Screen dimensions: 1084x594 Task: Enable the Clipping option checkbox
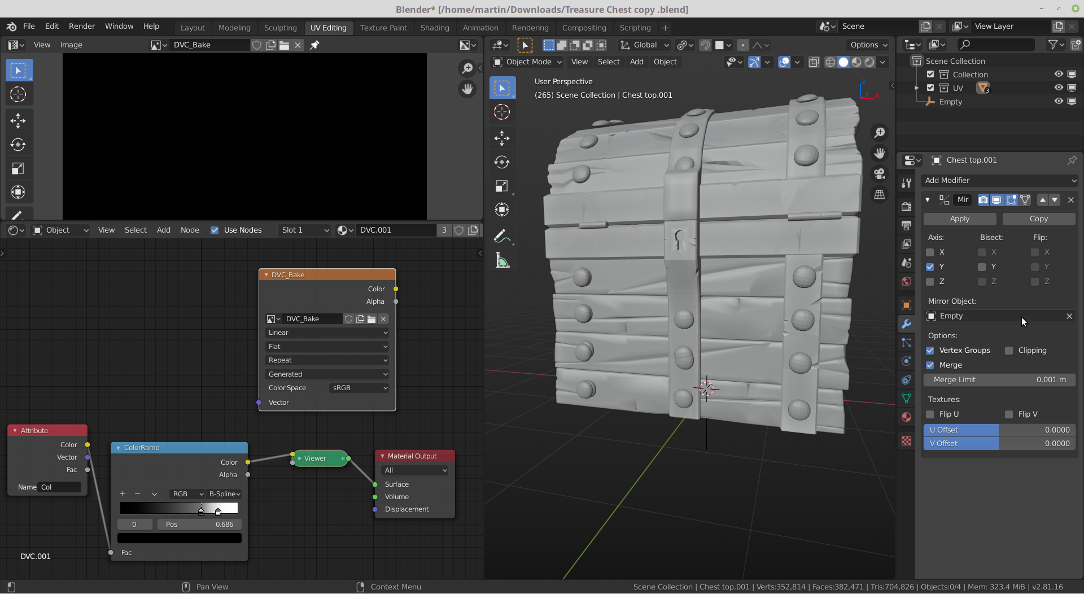[x=1009, y=351]
